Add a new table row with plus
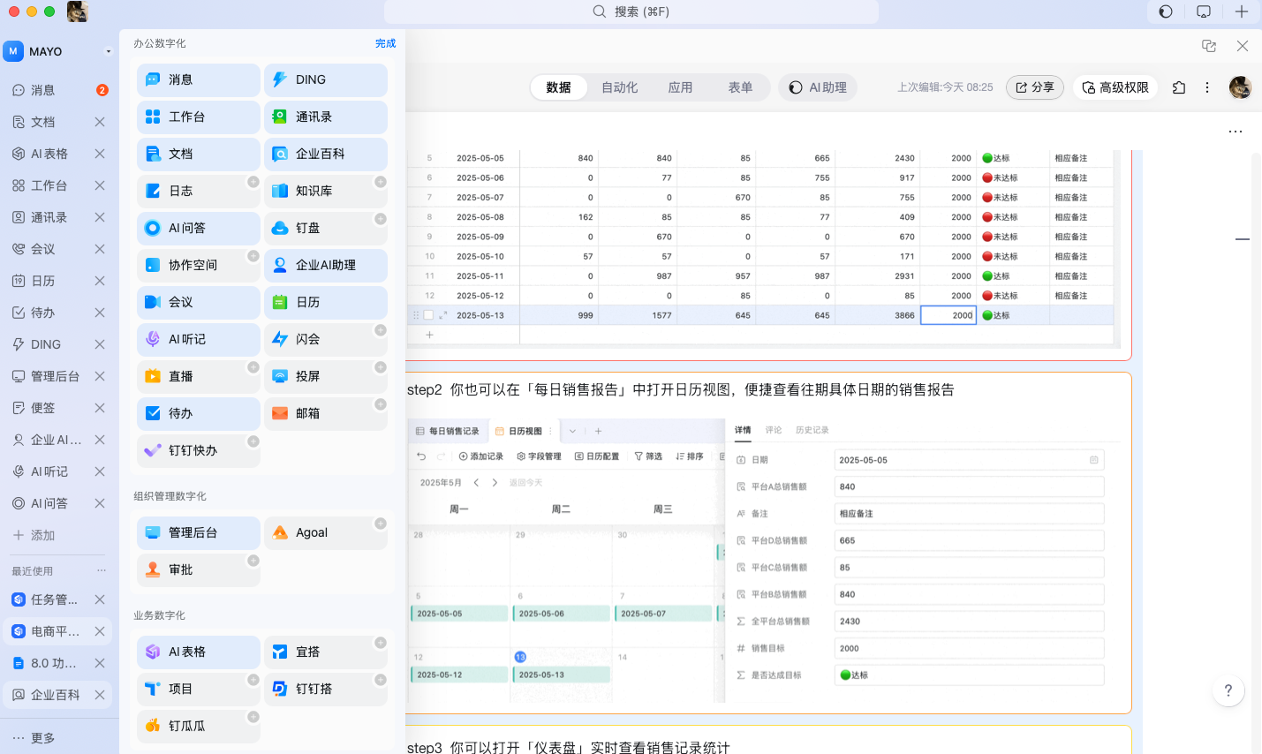 (429, 335)
